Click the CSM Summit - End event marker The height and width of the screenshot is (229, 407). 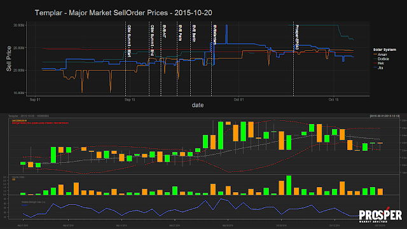(152, 40)
